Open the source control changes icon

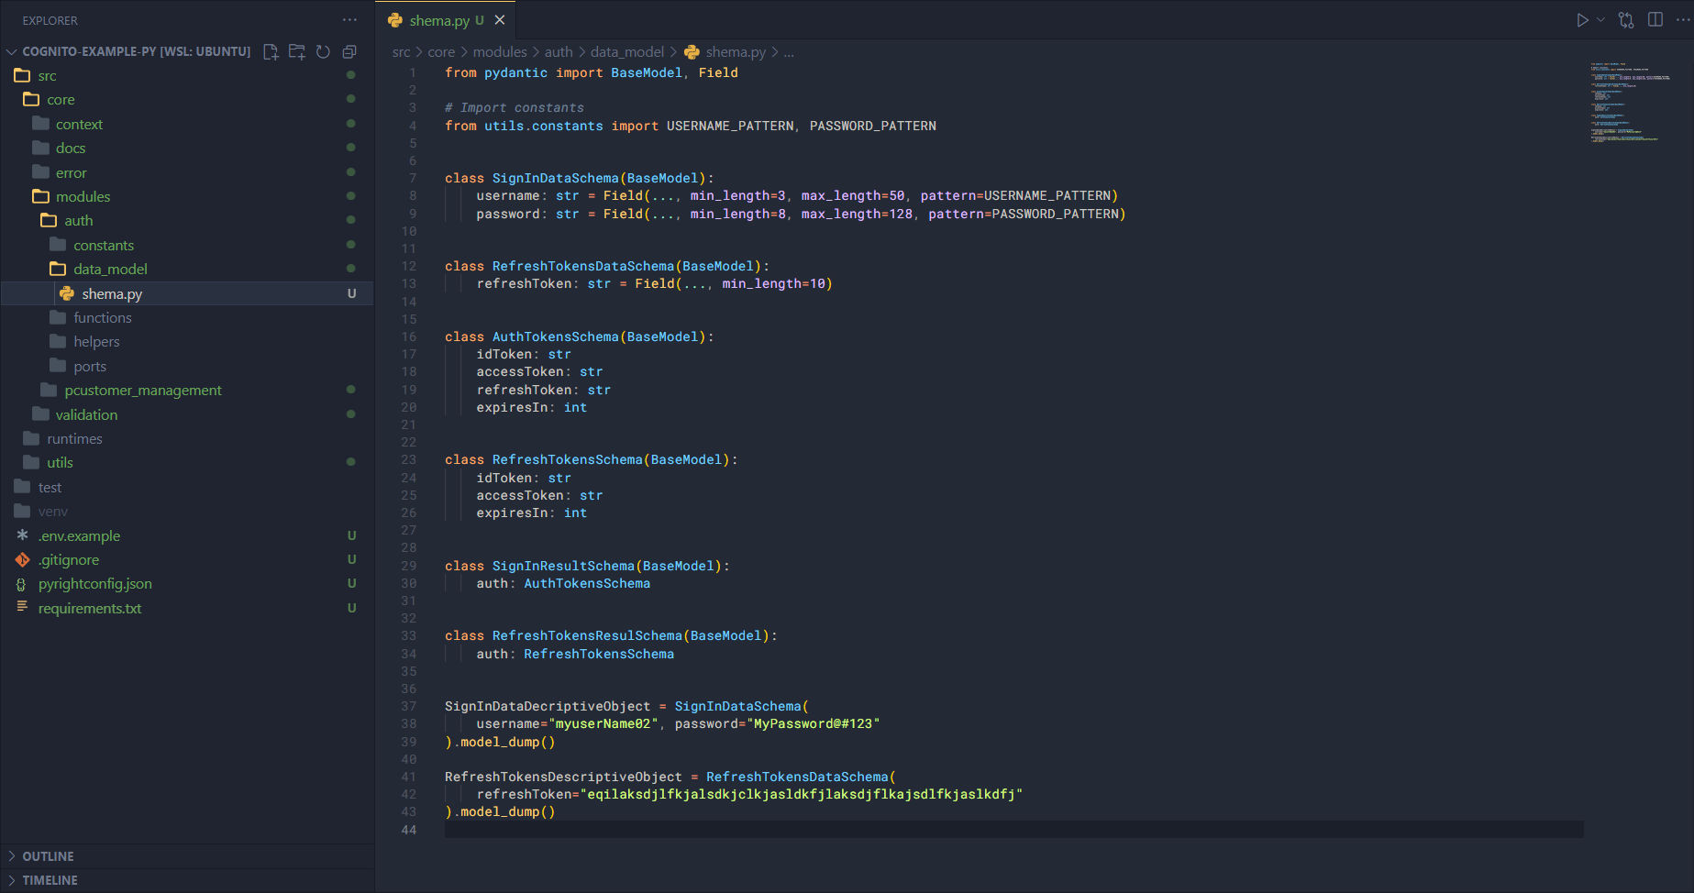click(x=1626, y=20)
